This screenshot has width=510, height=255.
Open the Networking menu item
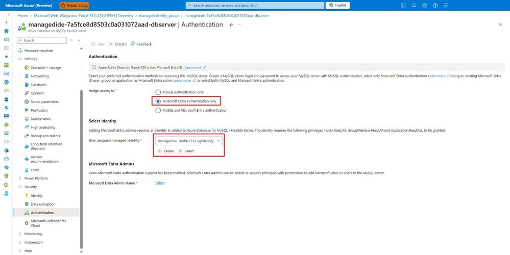(40, 76)
